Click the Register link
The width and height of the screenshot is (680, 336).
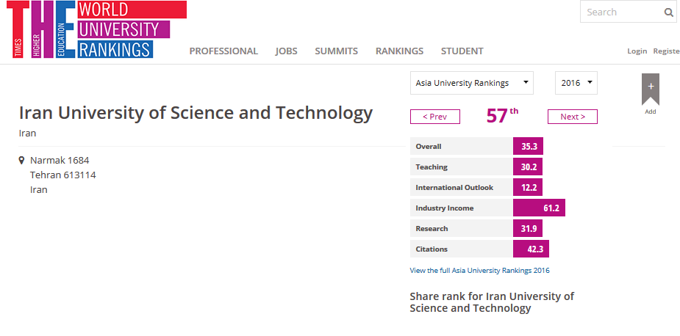point(667,51)
